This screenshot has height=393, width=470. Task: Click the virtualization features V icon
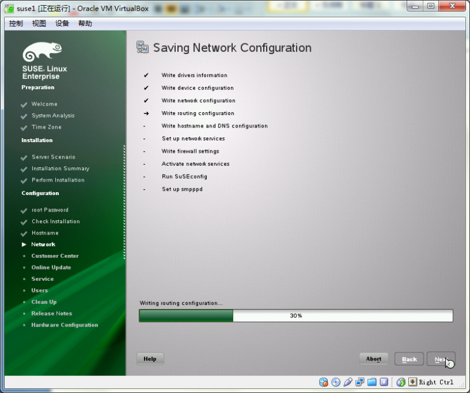click(384, 382)
